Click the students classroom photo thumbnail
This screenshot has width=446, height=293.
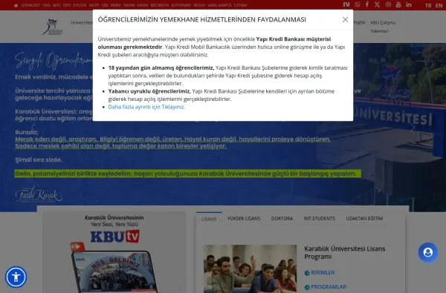(x=250, y=269)
